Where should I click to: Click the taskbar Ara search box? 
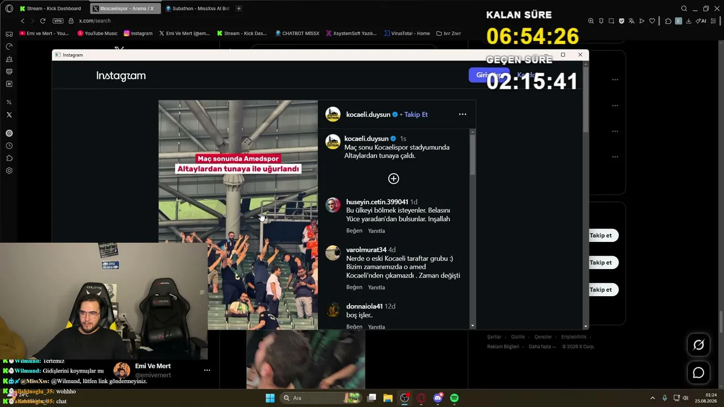click(321, 398)
